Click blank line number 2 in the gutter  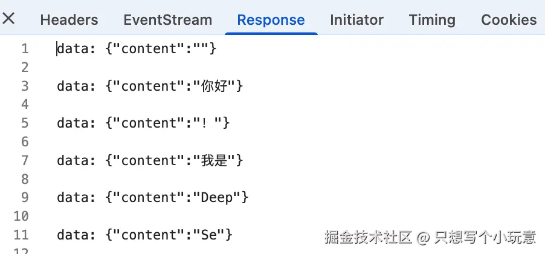click(25, 67)
